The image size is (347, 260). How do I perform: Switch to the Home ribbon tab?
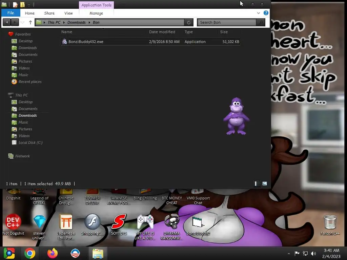pos(30,13)
